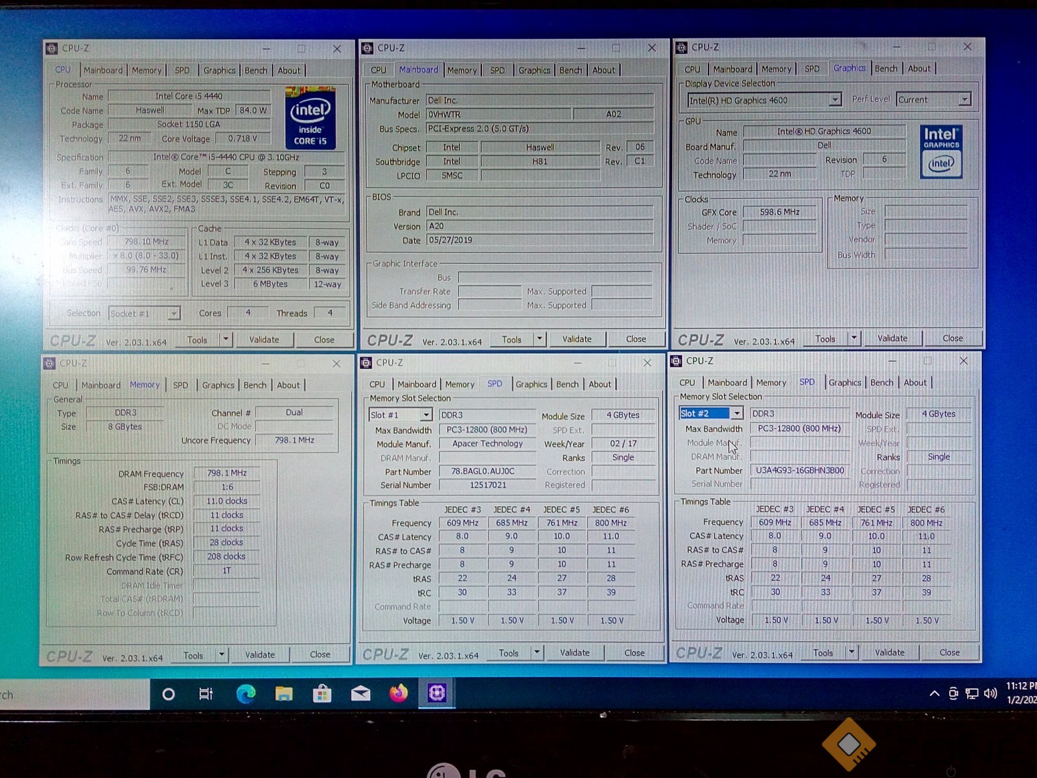Open Mail app from taskbar
Viewport: 1037px width, 778px height.
click(x=360, y=694)
